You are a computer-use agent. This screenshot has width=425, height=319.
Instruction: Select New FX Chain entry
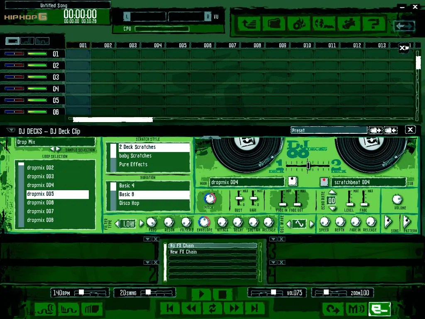tap(183, 252)
